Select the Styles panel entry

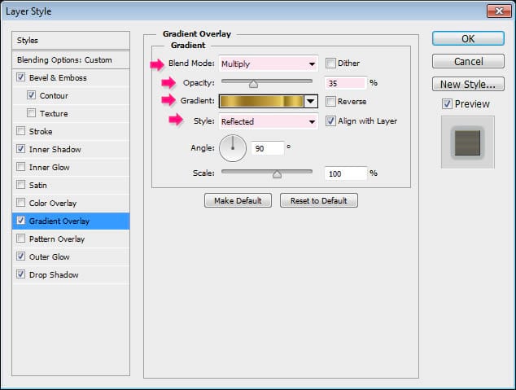click(71, 41)
